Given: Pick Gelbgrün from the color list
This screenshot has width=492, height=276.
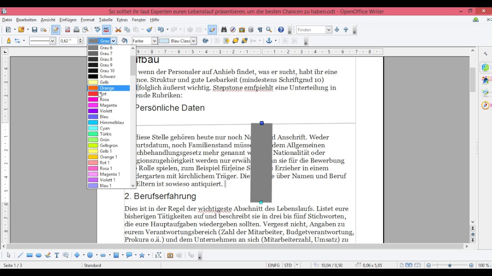Looking at the screenshot, I should [x=109, y=145].
